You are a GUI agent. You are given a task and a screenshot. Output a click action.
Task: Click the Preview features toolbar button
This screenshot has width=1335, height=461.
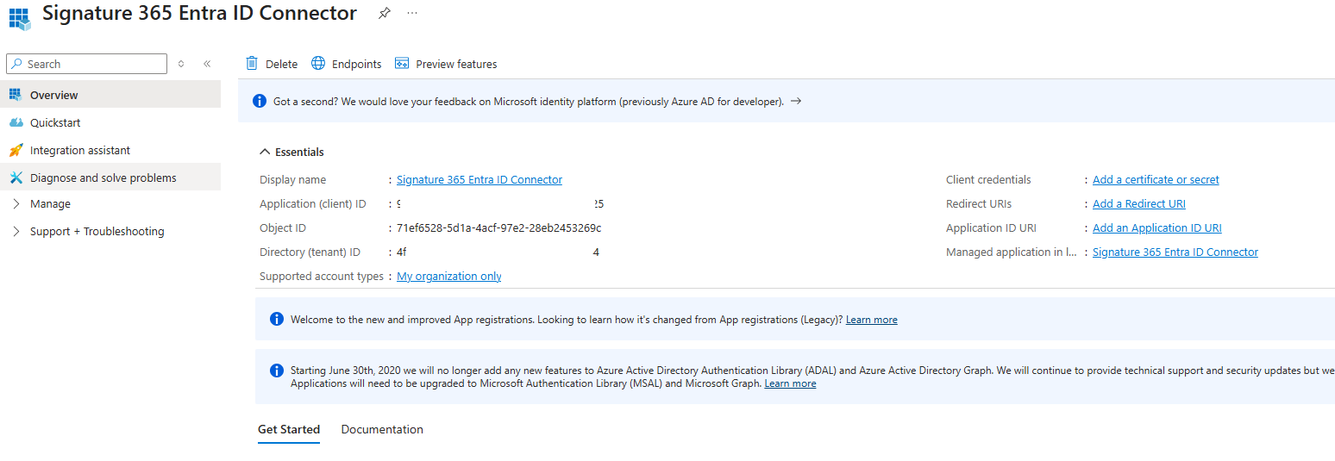coord(446,64)
